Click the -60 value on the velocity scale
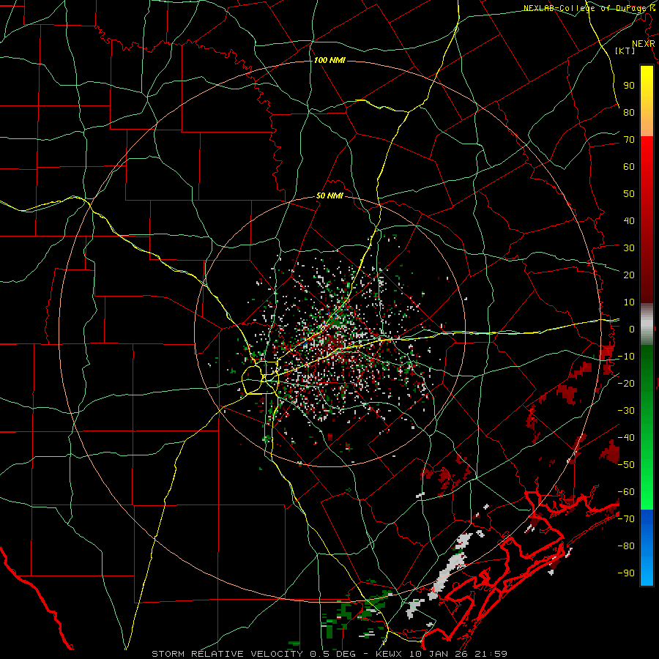This screenshot has height=659, width=659. pos(626,492)
